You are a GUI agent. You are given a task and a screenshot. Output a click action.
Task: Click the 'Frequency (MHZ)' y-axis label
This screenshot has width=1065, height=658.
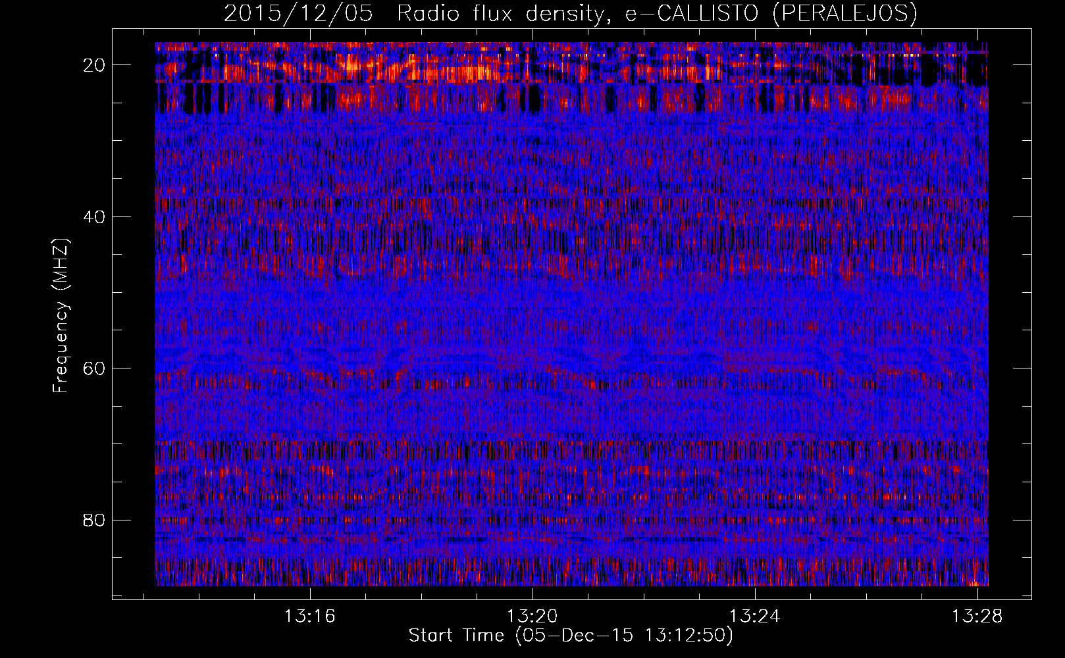[61, 316]
